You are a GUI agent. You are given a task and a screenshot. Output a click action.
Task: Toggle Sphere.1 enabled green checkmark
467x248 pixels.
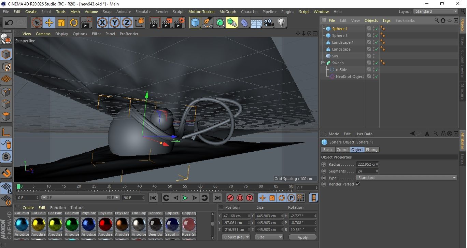(377, 29)
